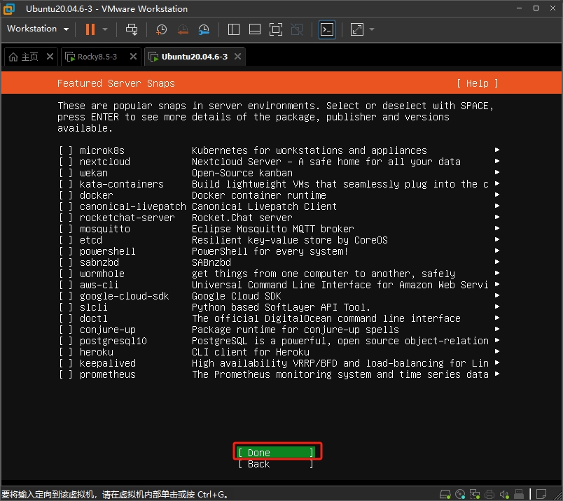Close the 主页 home tab
Viewport: 563px width, 501px height.
point(50,57)
